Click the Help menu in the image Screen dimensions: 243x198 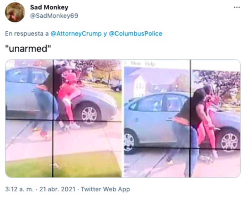point(150,64)
